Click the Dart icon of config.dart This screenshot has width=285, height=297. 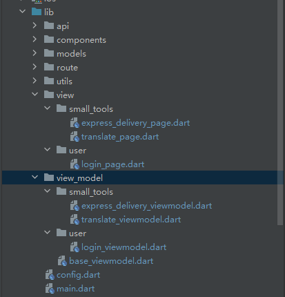tap(50, 275)
